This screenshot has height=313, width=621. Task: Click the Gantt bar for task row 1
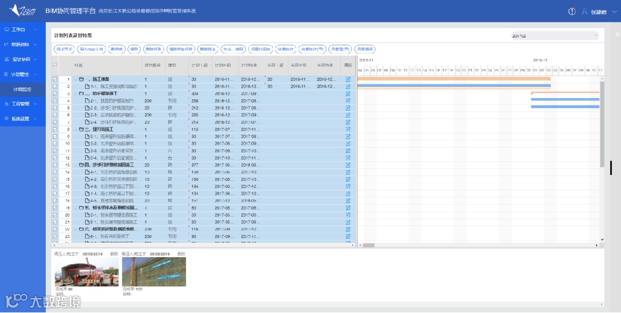tap(454, 79)
